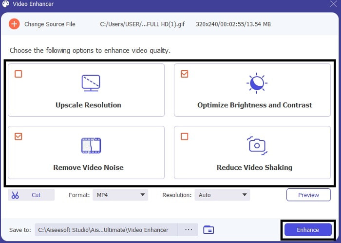
Task: Click the red plus Change Source File icon
Action: tap(14, 24)
